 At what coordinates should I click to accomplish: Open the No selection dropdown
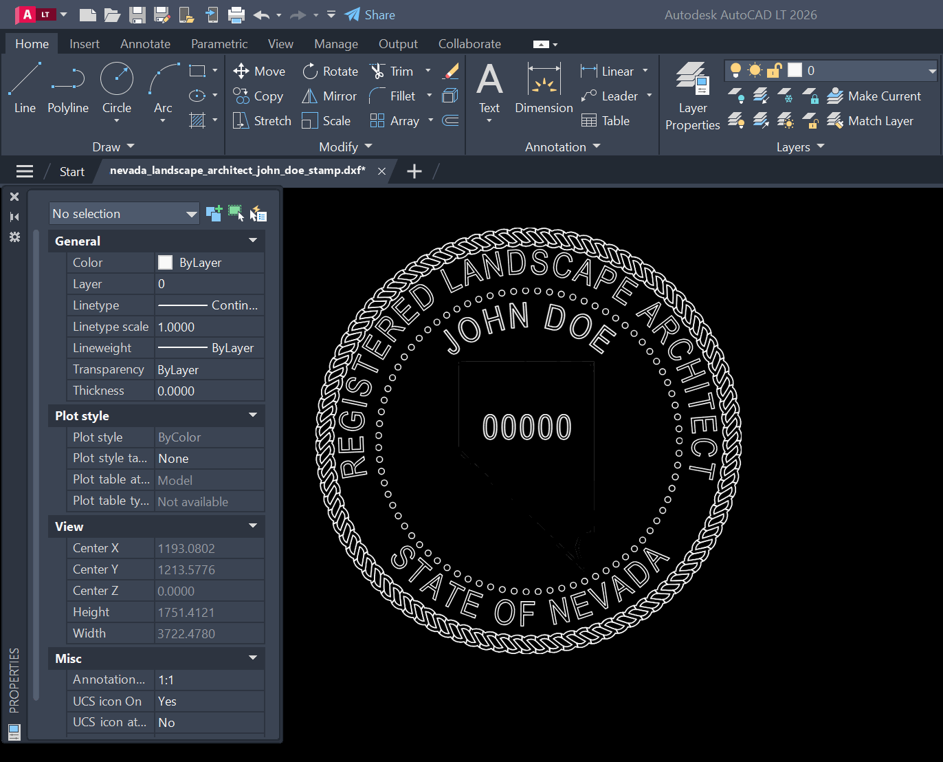click(124, 213)
